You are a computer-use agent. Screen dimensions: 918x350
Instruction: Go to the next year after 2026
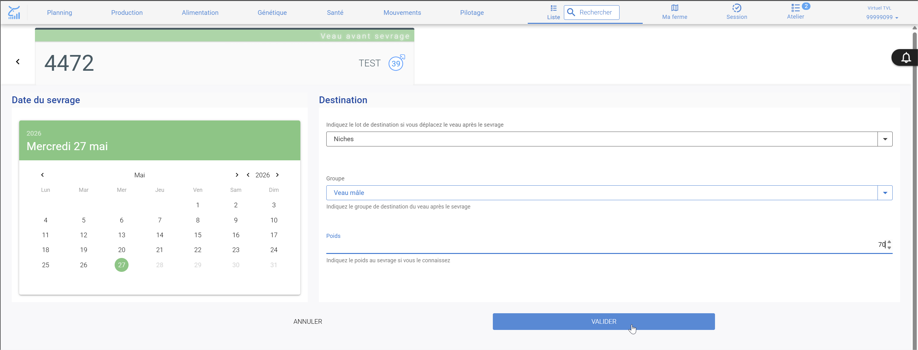click(277, 175)
